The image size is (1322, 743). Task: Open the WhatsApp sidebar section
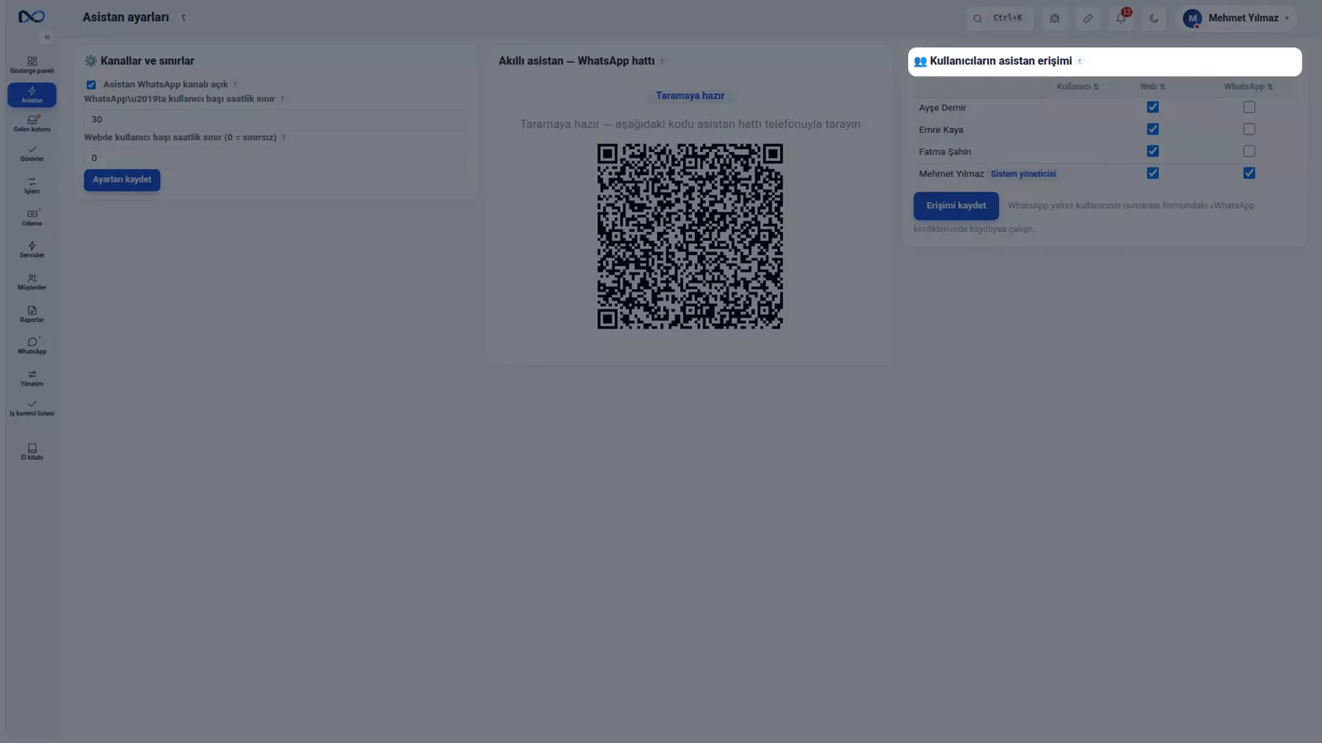coord(32,346)
